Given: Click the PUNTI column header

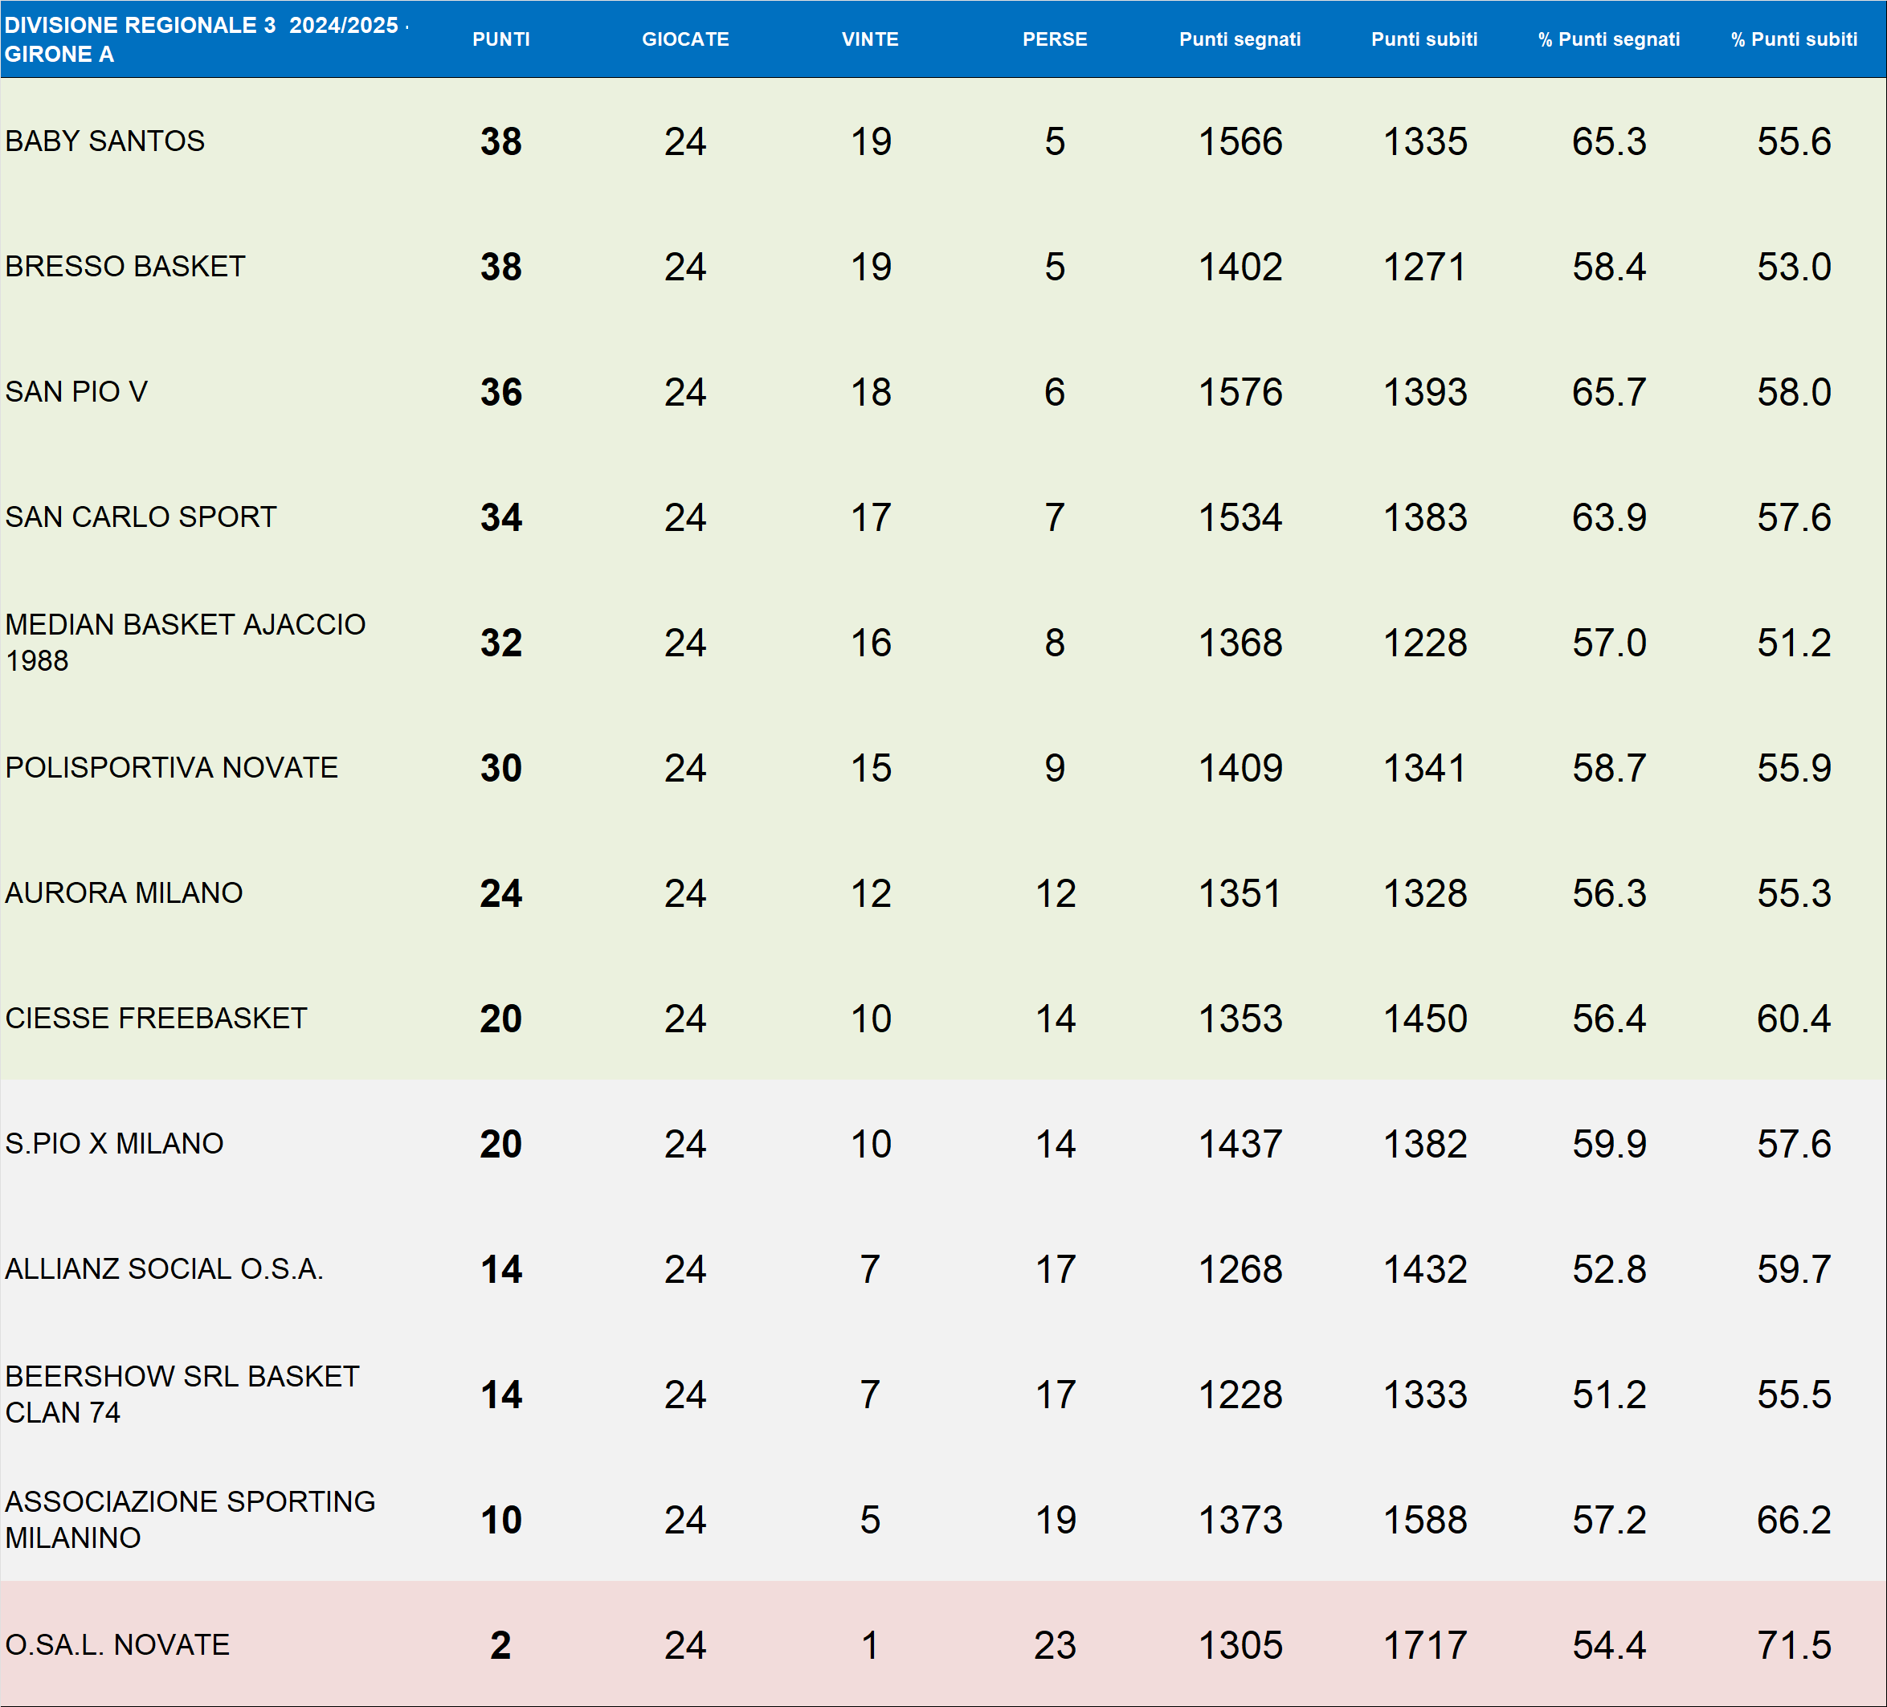Looking at the screenshot, I should click(500, 39).
